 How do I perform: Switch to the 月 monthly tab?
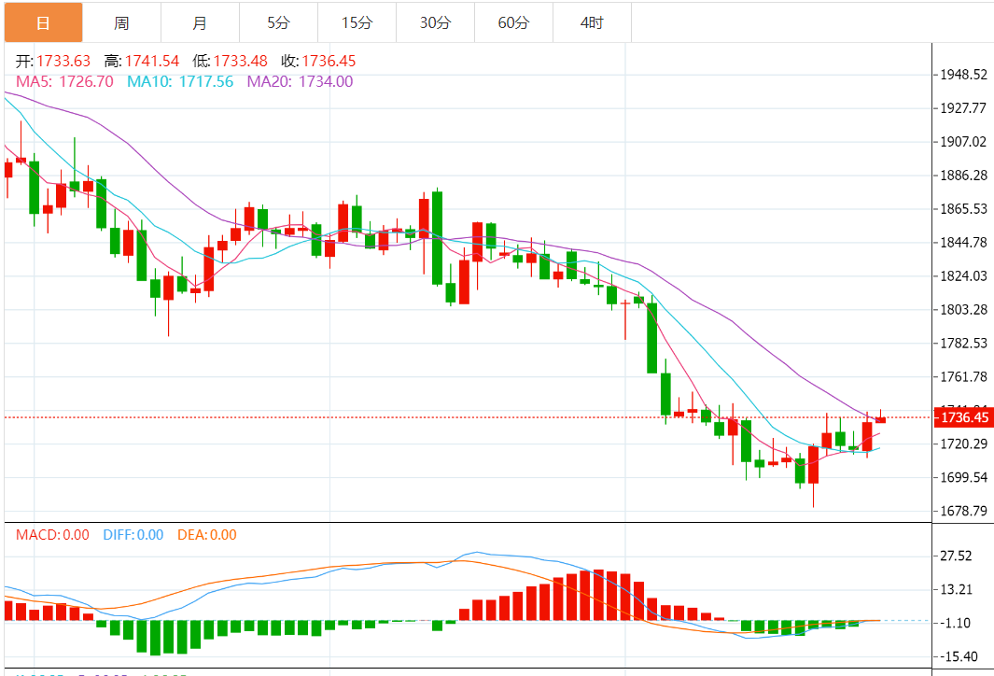(201, 22)
